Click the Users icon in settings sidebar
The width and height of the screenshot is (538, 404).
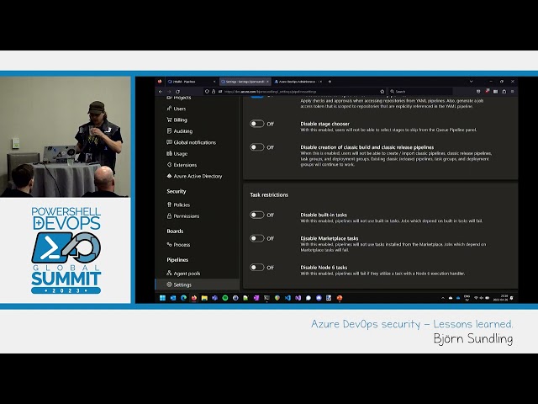pos(169,109)
